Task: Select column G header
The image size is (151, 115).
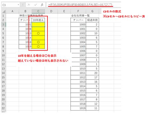Action: [92, 11]
